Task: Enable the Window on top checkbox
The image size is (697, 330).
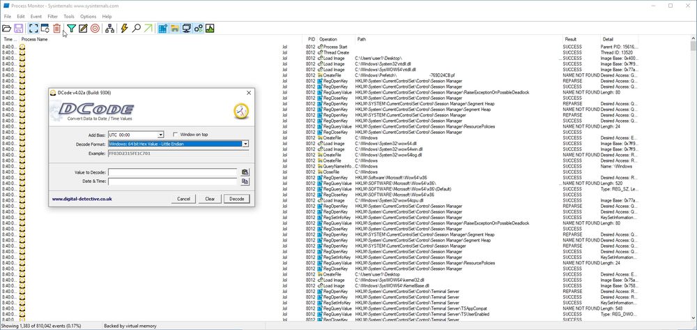Action: (176, 135)
